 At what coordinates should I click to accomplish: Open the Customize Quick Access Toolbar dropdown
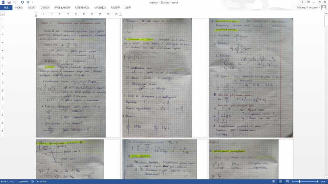coord(32,3)
